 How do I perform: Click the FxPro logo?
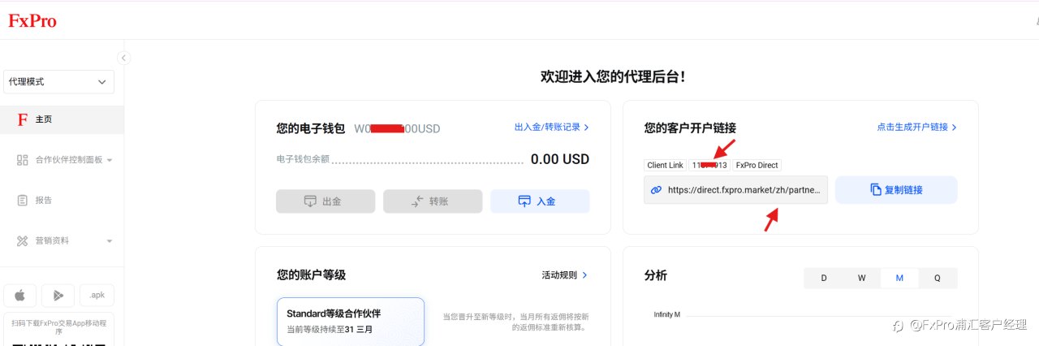[x=32, y=21]
